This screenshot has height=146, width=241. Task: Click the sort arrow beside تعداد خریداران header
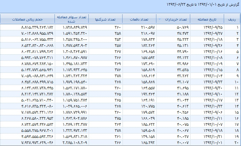(x=159, y=19)
